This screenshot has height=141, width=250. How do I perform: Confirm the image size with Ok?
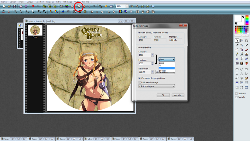coord(163,95)
